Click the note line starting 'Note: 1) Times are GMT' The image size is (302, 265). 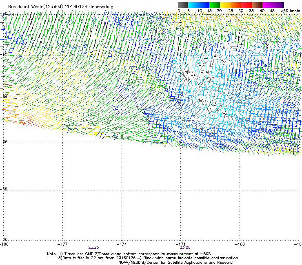(x=129, y=254)
